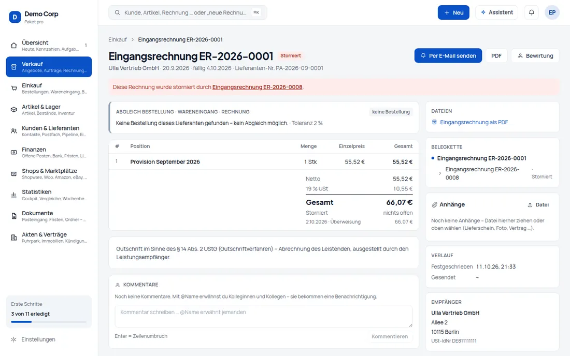Click the Kommentieren button
Screen dimensions: 570x356
(x=390, y=336)
